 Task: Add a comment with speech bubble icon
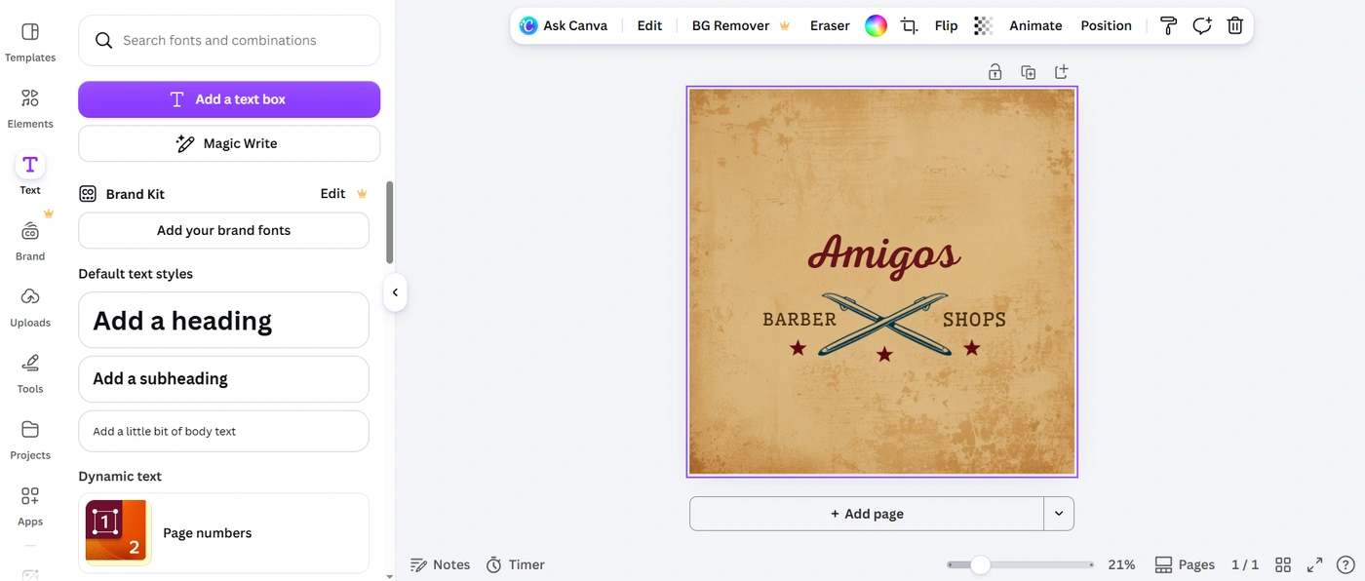coord(1202,26)
